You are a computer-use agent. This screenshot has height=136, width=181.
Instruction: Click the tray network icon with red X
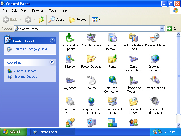[155, 132]
